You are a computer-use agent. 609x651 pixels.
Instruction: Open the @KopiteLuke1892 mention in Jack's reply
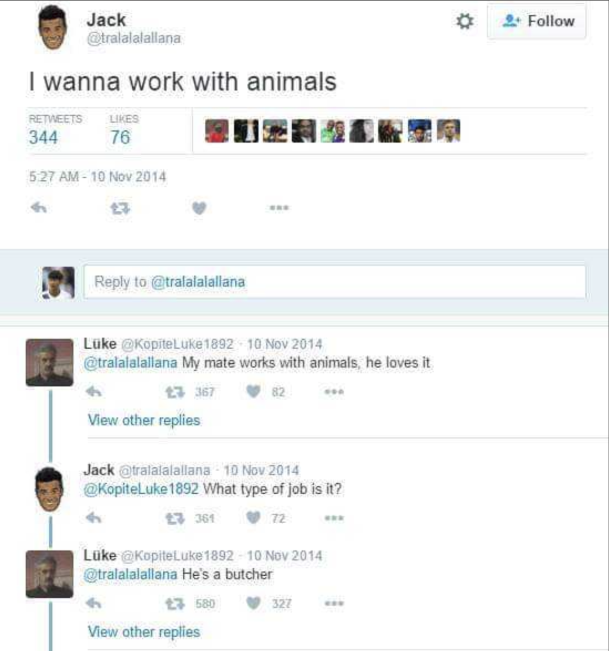[x=141, y=489]
